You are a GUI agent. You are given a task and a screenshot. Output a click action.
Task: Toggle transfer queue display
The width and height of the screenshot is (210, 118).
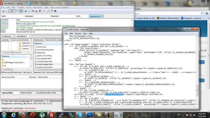[21, 11]
